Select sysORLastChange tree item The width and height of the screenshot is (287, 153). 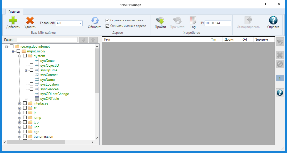(x=55, y=94)
